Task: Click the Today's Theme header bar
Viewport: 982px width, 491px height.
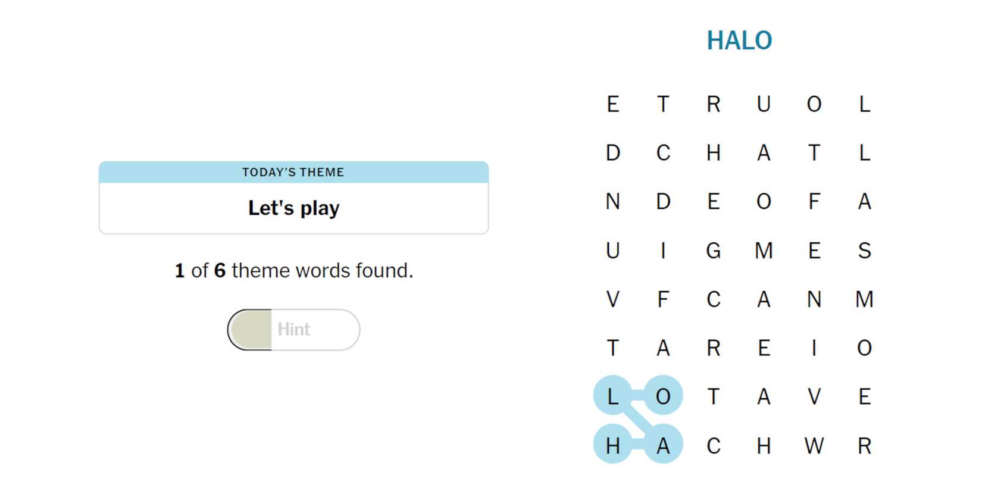Action: [x=293, y=172]
